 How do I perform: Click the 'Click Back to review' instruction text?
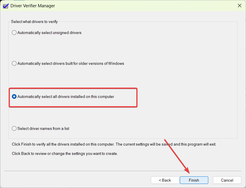coord(65,154)
